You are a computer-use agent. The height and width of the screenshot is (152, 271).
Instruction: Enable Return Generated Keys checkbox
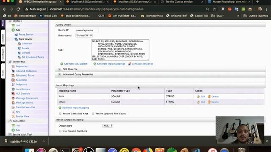click(x=60, y=114)
